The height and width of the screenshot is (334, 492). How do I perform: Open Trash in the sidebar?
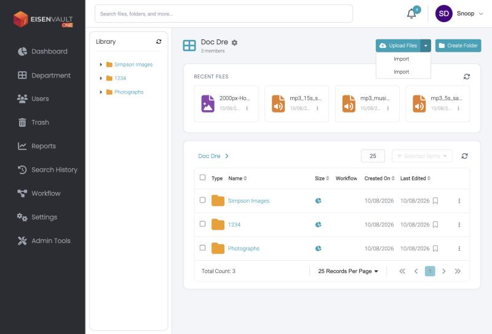[x=33, y=122]
